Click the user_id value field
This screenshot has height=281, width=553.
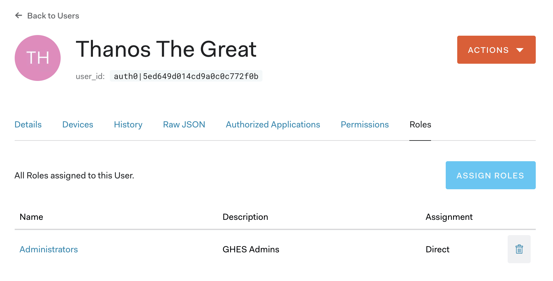tap(186, 76)
